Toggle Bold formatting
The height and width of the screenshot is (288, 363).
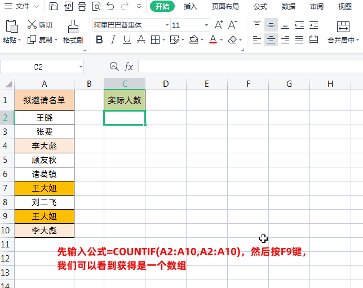click(99, 40)
